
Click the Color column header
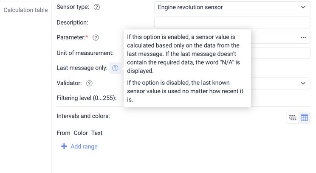(81, 133)
